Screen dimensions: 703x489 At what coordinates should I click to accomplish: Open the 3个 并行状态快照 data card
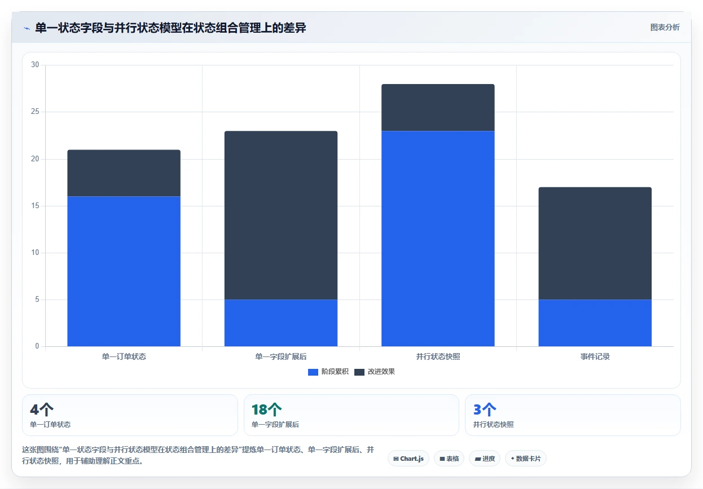click(573, 415)
